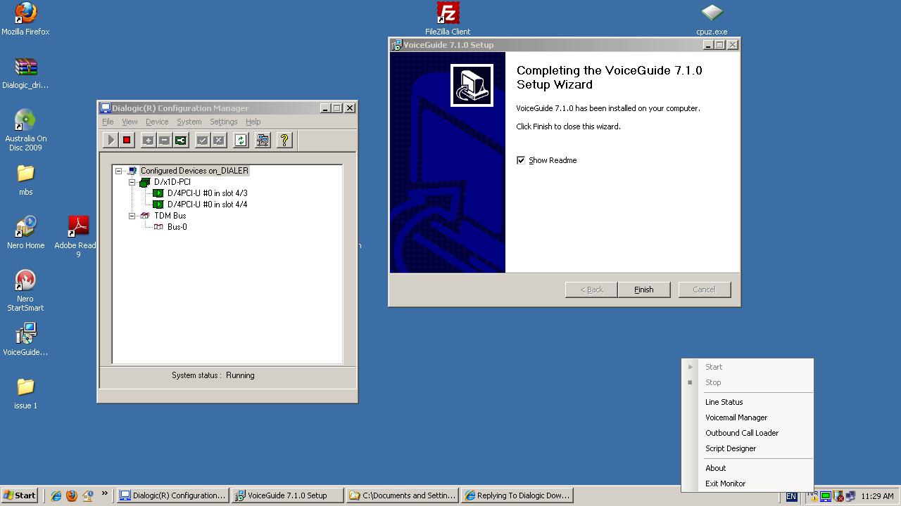Switch to Replying To Dialogic Dow... taskbar button
The height and width of the screenshot is (506, 901).
click(x=517, y=495)
